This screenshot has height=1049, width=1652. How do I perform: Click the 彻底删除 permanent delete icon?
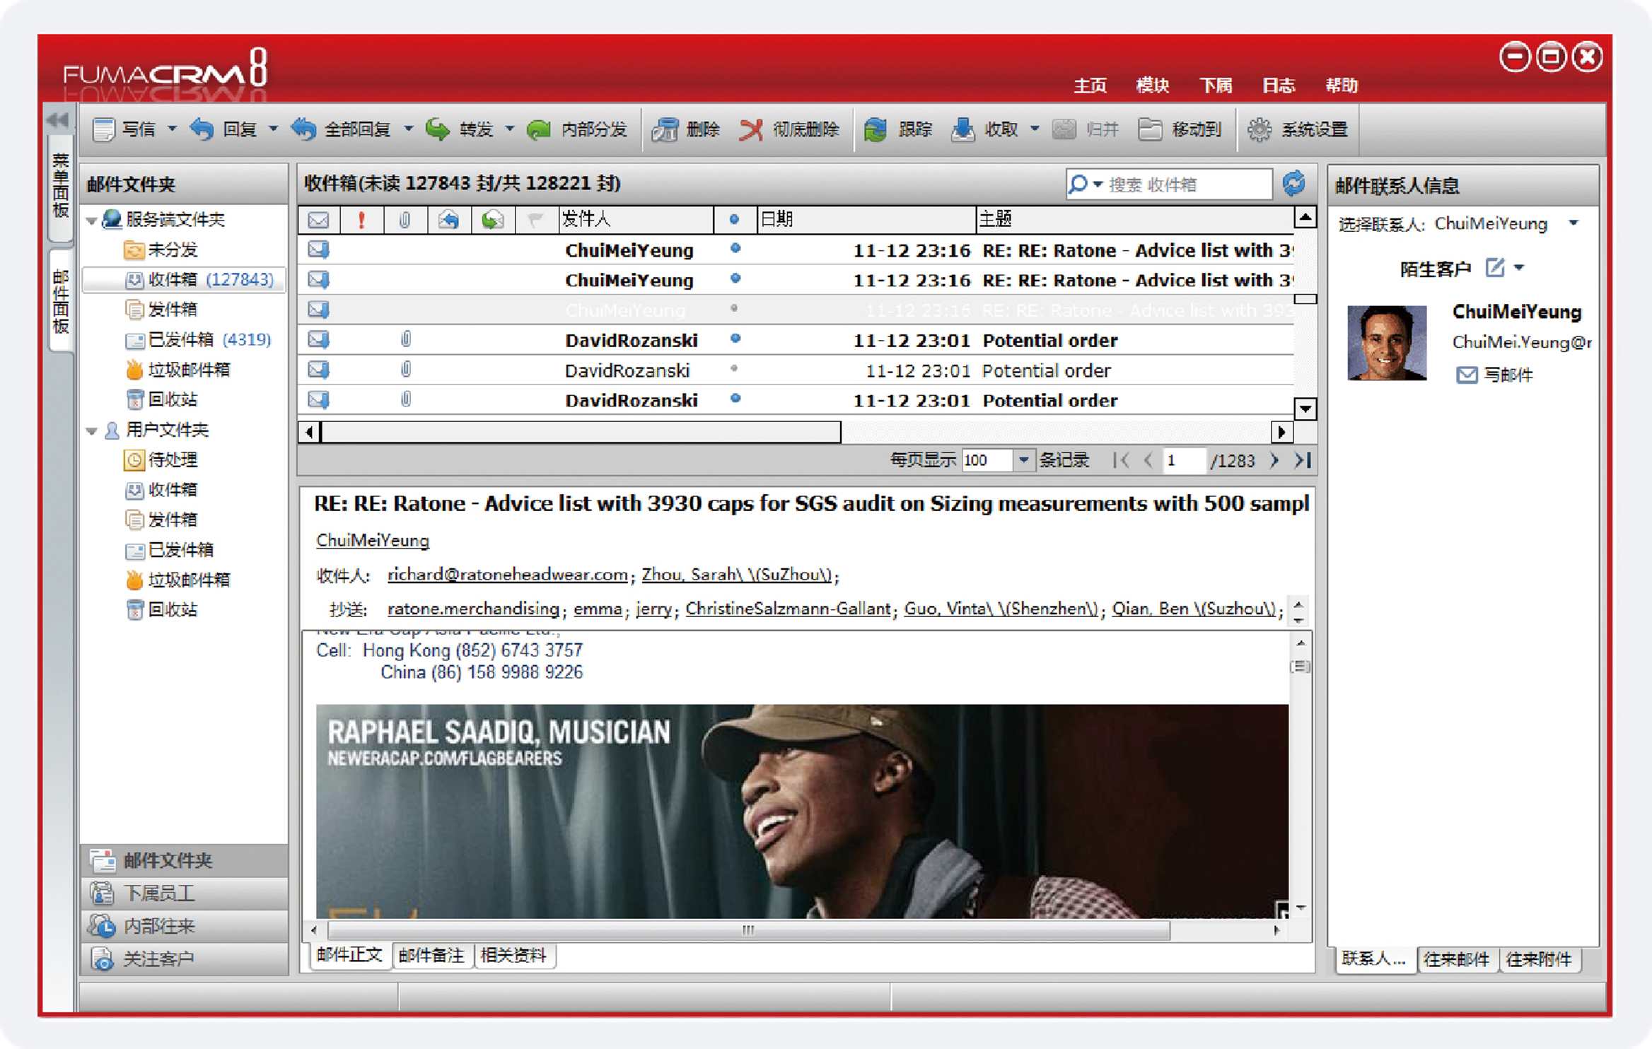[x=751, y=129]
